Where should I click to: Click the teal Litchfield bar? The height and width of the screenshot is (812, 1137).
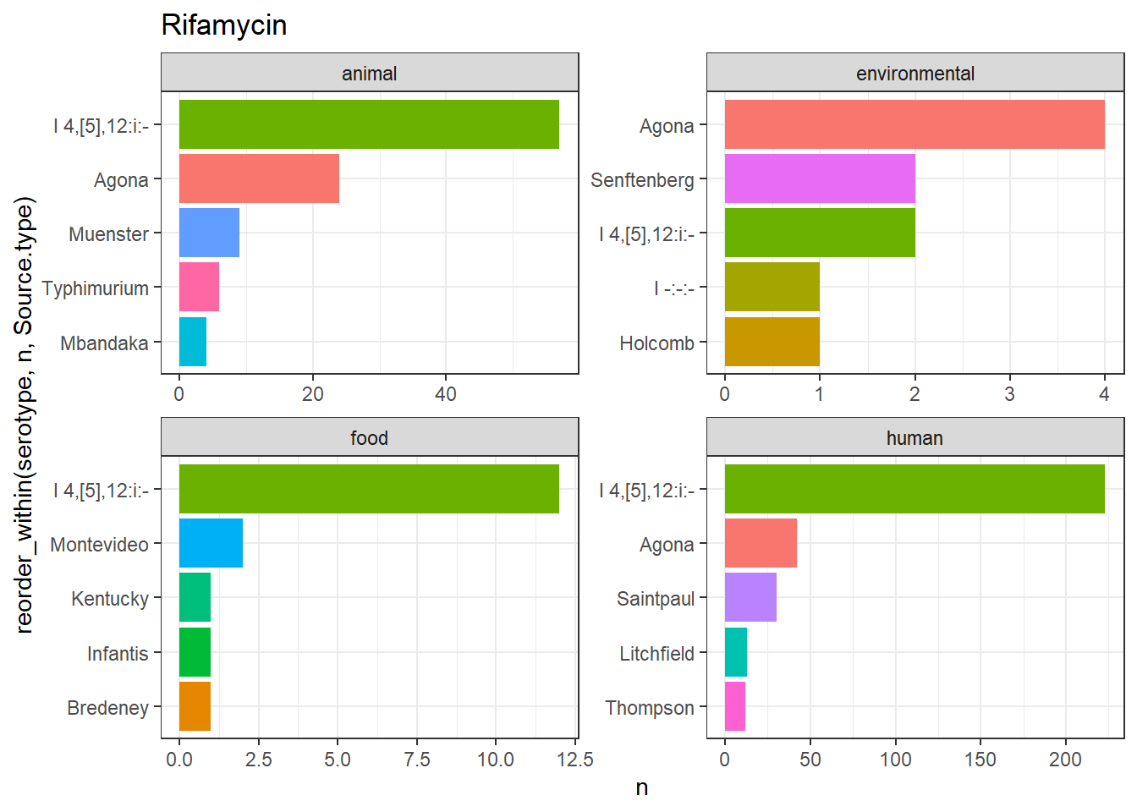click(736, 652)
